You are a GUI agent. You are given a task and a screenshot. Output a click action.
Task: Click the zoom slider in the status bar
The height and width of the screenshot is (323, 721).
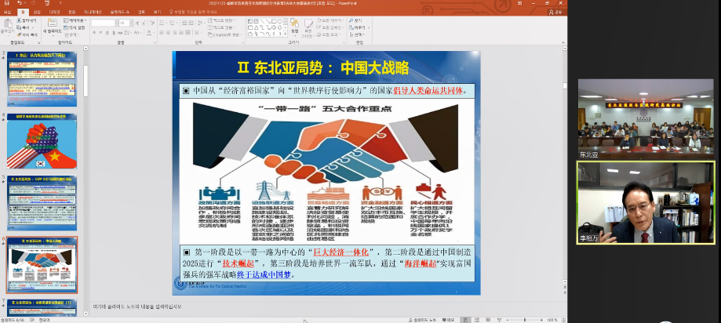(526, 319)
